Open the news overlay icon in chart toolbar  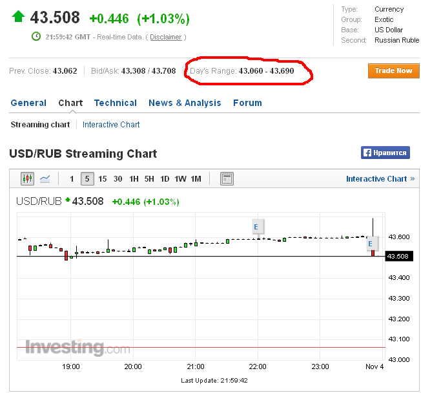tap(227, 179)
